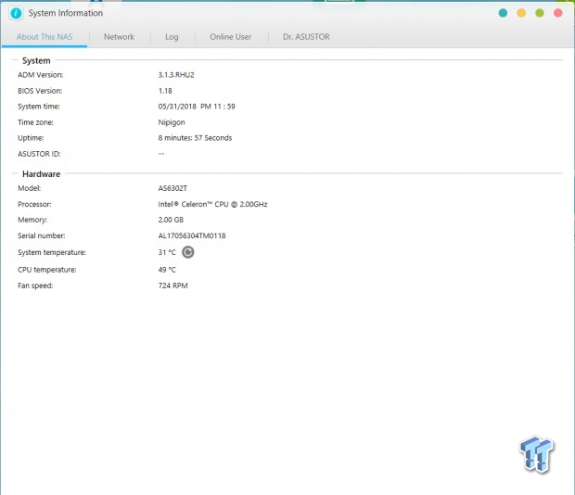The height and width of the screenshot is (495, 575).
Task: Click the Fan speed label
Action: 35,286
